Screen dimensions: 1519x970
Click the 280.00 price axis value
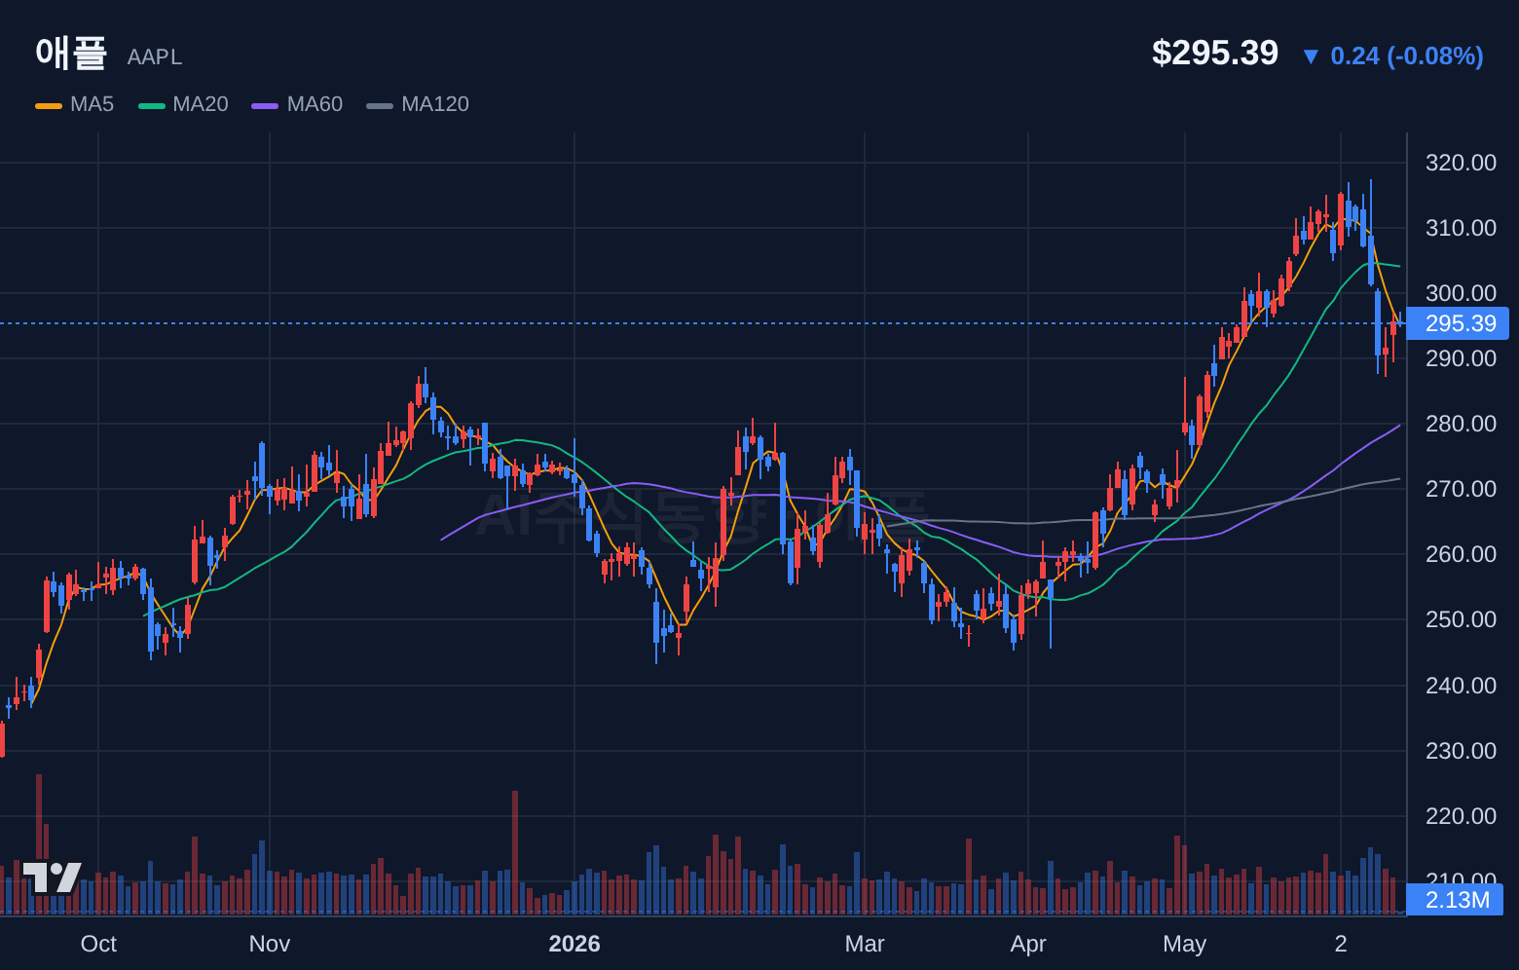[x=1461, y=424]
